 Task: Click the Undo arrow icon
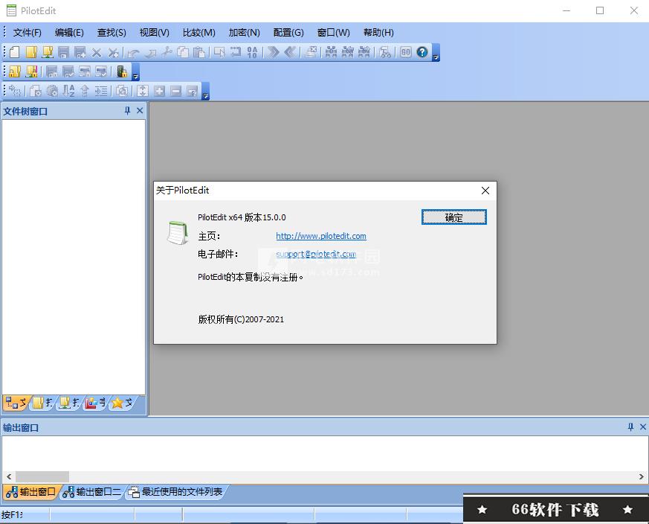[x=133, y=53]
